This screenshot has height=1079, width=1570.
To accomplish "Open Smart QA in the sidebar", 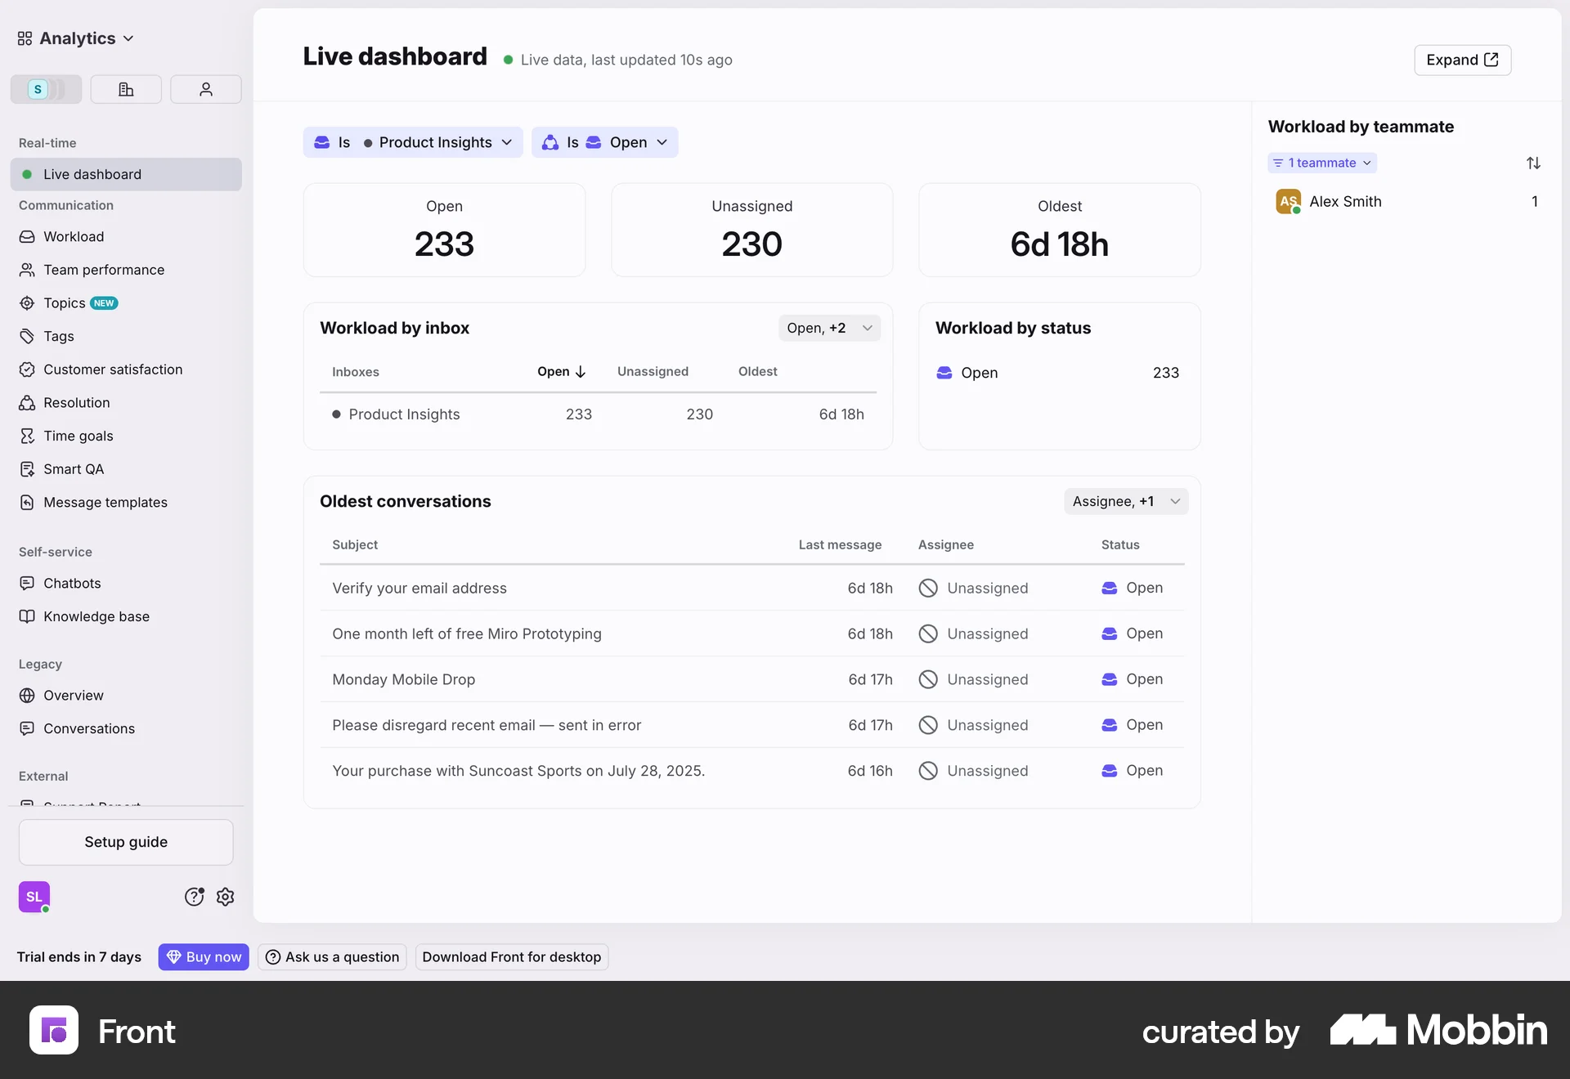I will 74,469.
